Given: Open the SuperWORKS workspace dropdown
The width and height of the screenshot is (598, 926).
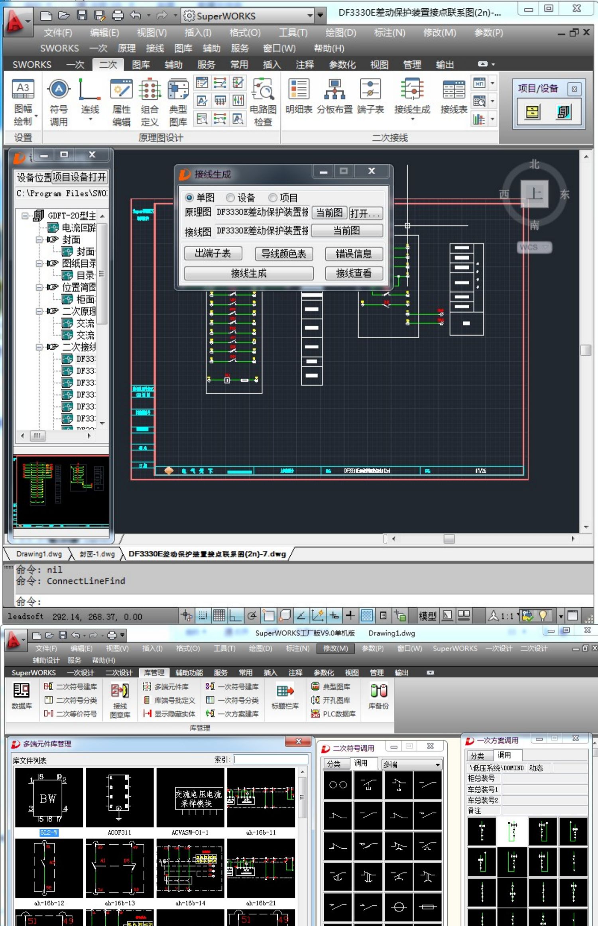Looking at the screenshot, I should pos(310,16).
